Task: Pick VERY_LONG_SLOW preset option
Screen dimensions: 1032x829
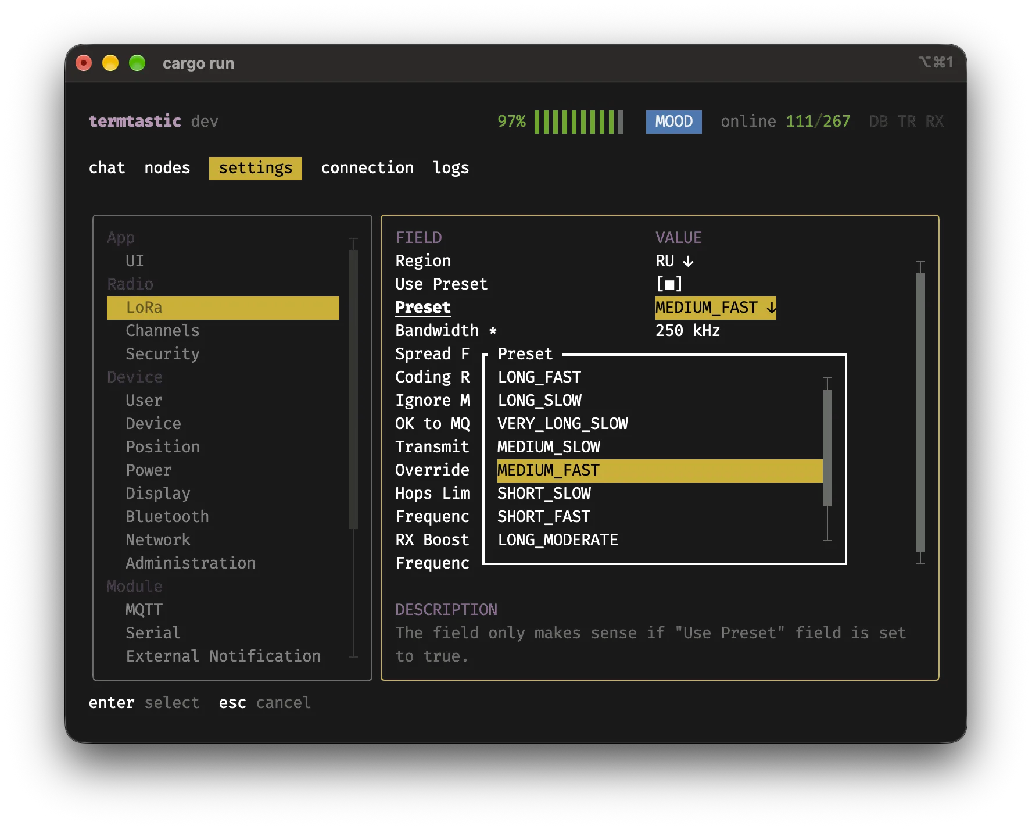Action: click(562, 424)
